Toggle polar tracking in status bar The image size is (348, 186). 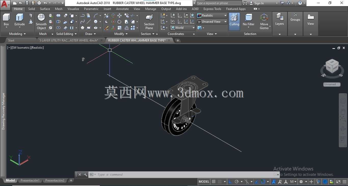tap(237, 182)
